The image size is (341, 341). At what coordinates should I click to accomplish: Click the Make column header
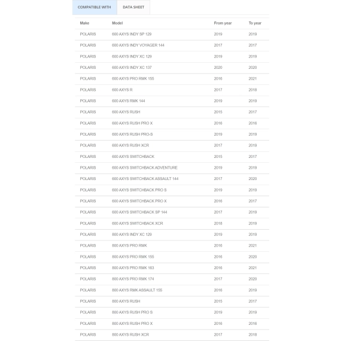pyautogui.click(x=84, y=23)
